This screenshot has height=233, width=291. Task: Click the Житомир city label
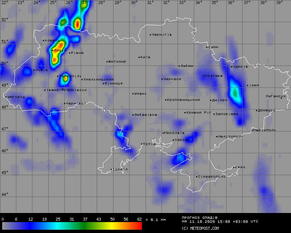pyautogui.click(x=117, y=62)
